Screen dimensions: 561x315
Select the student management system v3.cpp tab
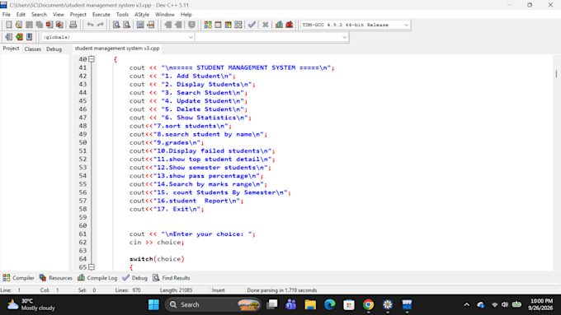pos(117,49)
